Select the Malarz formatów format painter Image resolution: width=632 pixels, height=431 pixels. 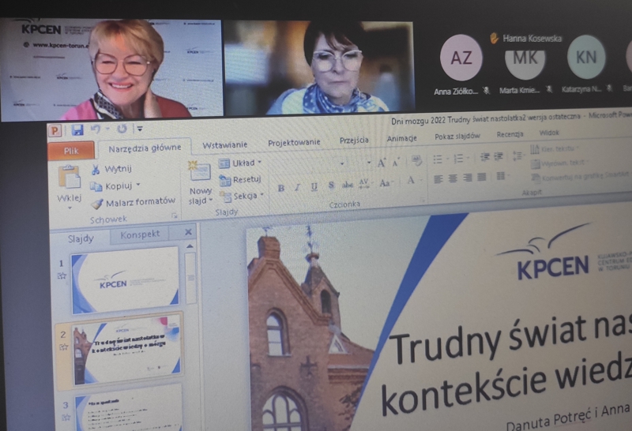pos(133,203)
